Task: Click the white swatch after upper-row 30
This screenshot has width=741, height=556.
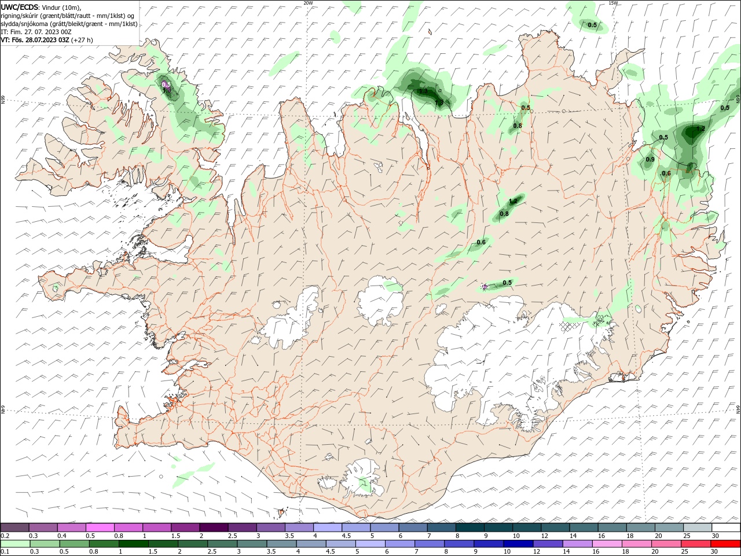Action: click(726, 528)
